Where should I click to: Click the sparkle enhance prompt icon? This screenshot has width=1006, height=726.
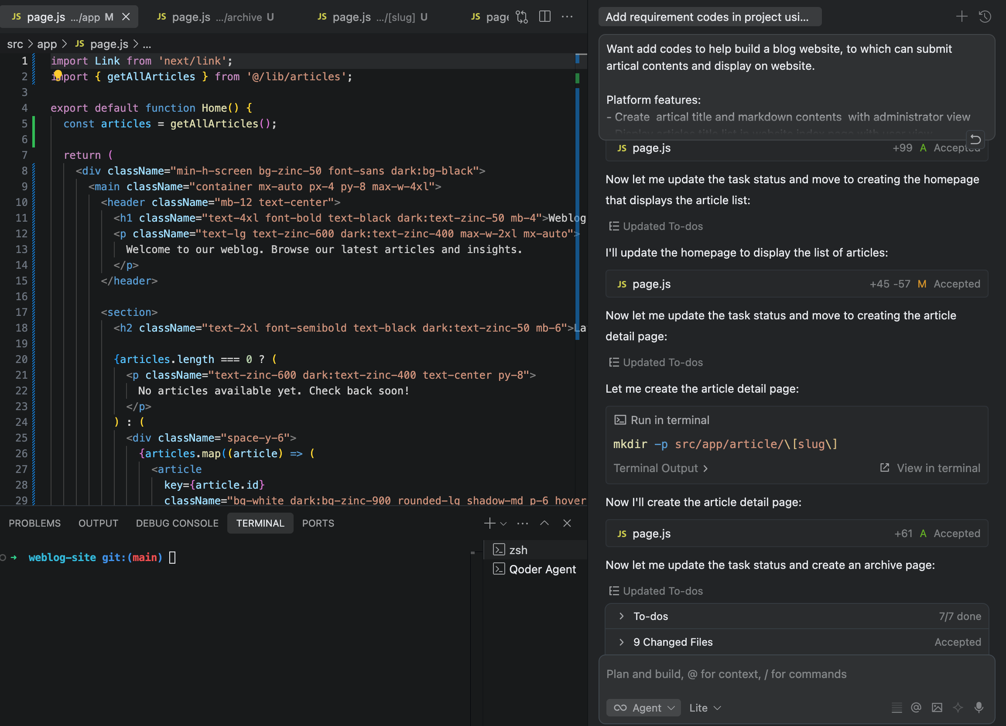click(x=958, y=707)
